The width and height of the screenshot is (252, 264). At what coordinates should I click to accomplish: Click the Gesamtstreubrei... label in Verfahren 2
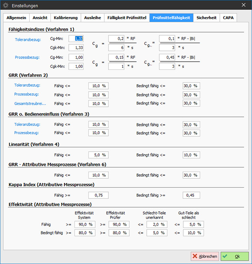coord(30,103)
